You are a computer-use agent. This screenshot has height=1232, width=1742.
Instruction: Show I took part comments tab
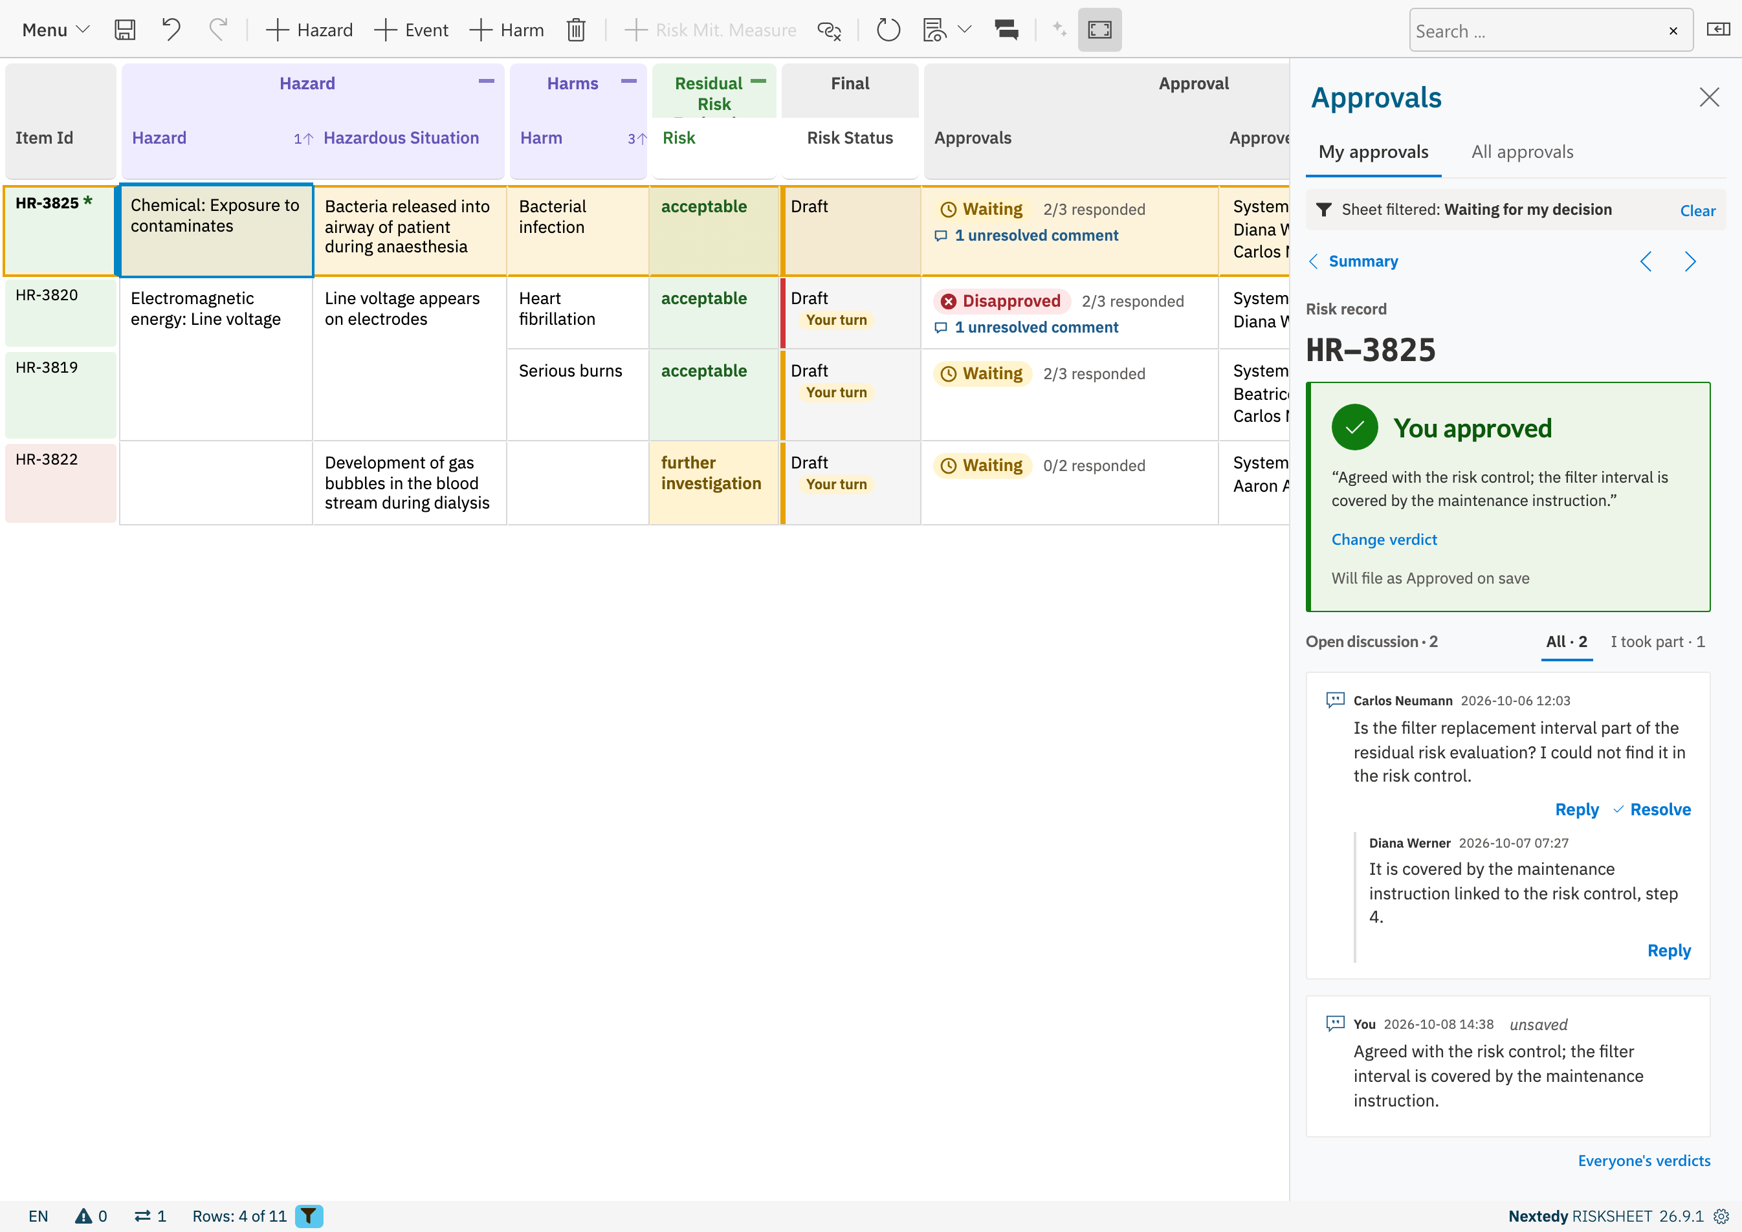coord(1657,642)
